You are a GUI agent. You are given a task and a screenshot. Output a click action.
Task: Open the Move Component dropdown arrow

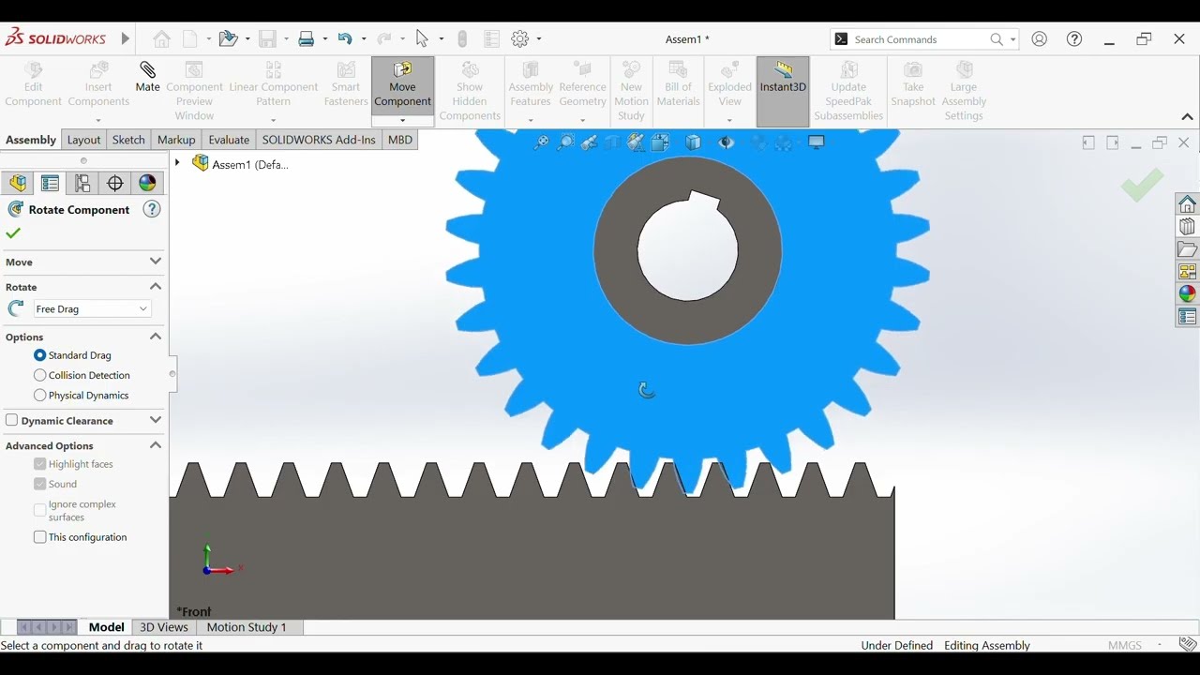(x=402, y=121)
